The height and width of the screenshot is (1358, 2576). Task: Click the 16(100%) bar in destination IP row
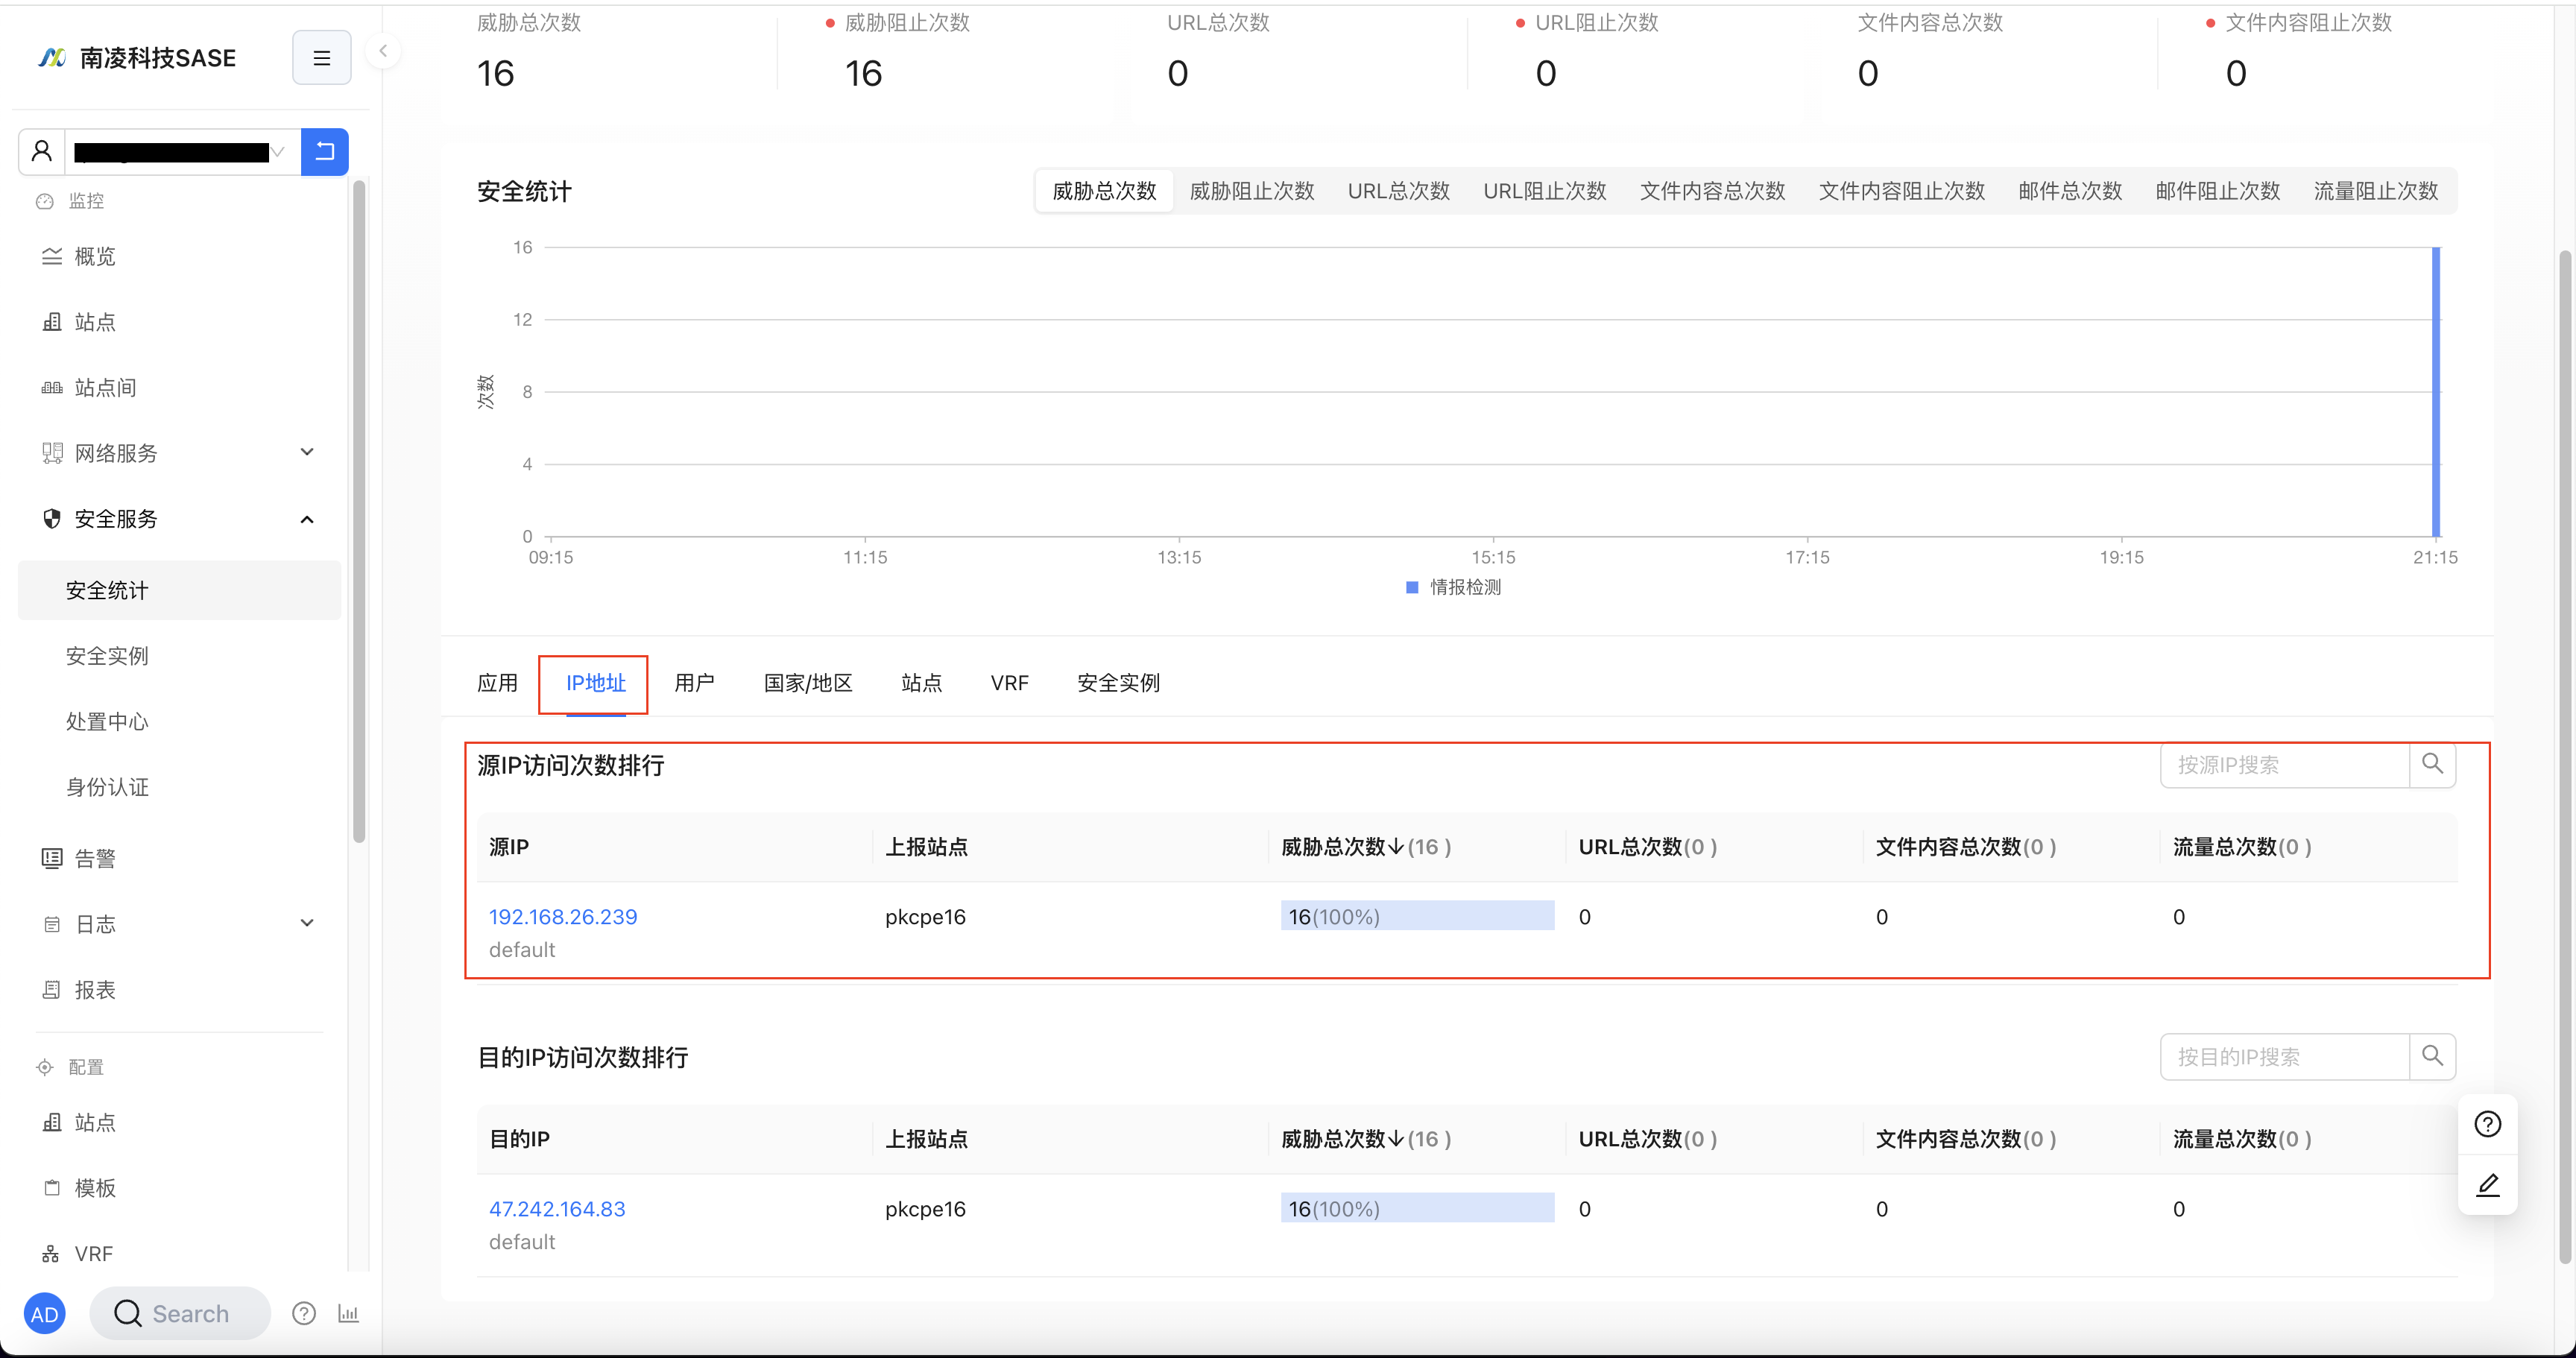click(x=1417, y=1208)
